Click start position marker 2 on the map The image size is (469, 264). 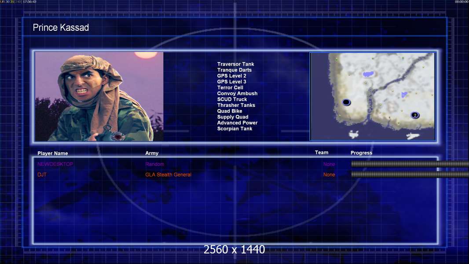point(414,115)
